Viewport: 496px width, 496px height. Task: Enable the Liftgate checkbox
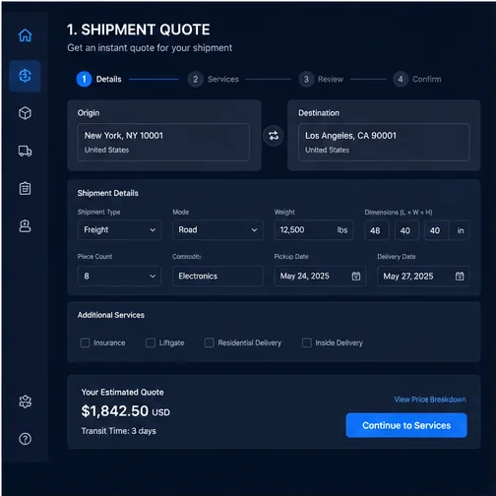click(x=151, y=342)
